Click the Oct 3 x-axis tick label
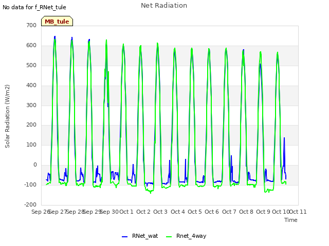The height and width of the screenshot is (246, 329). 160,212
